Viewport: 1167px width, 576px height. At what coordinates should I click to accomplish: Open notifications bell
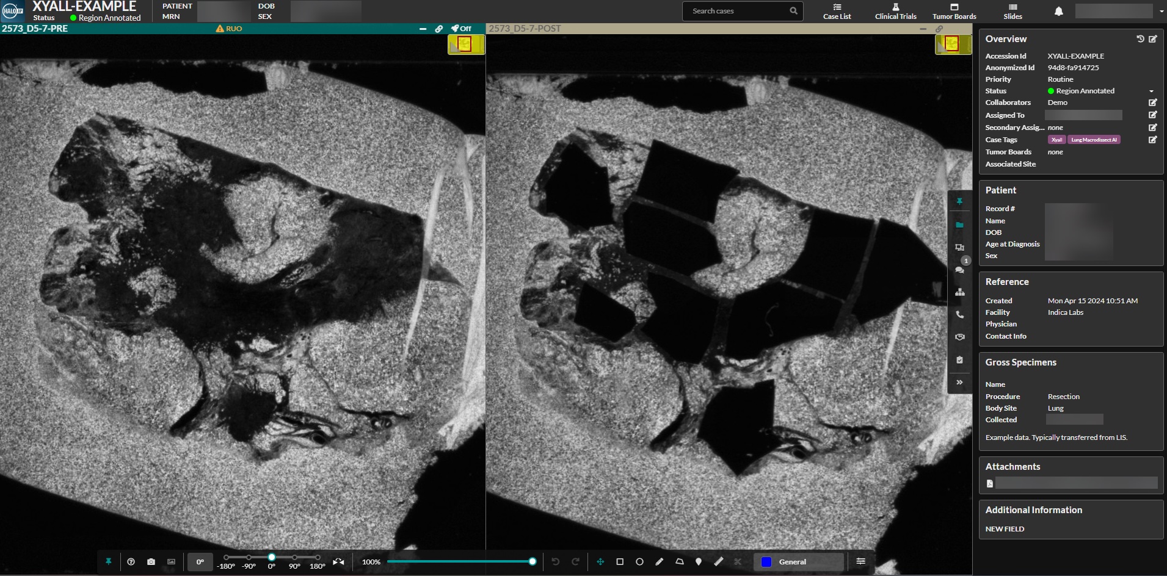[x=1059, y=11]
